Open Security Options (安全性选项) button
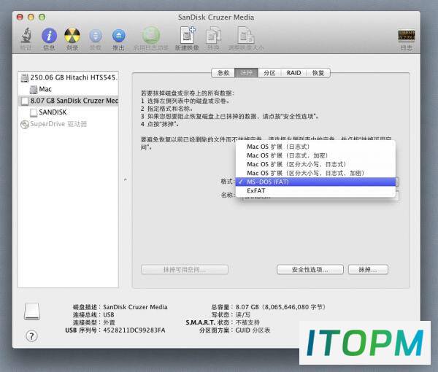 pos(310,270)
